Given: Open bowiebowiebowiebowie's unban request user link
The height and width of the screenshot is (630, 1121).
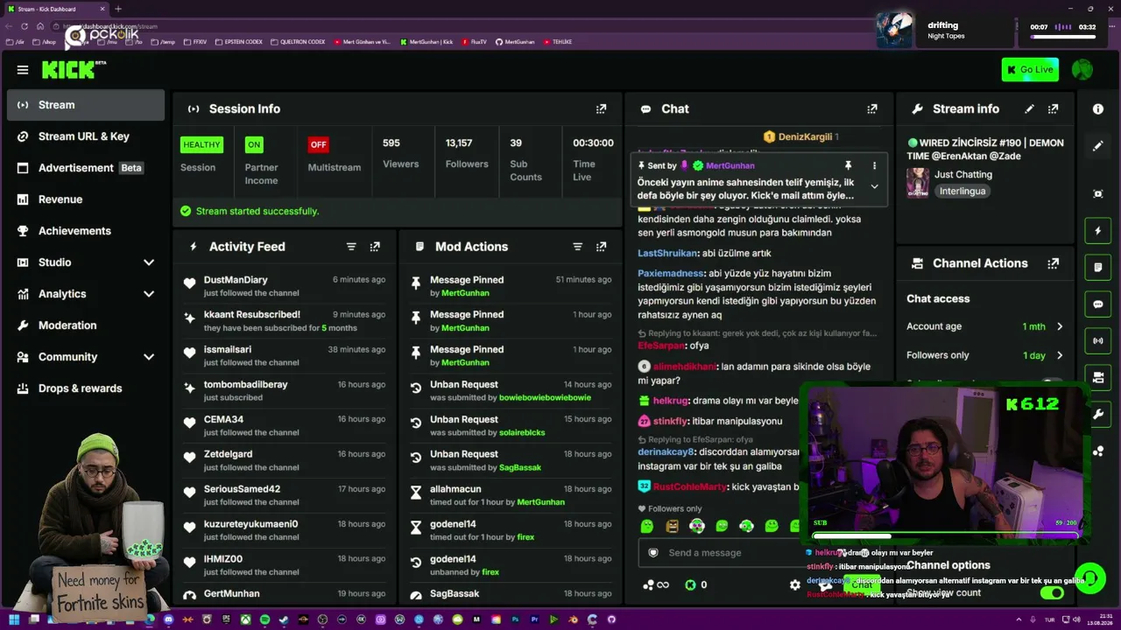Looking at the screenshot, I should [545, 397].
